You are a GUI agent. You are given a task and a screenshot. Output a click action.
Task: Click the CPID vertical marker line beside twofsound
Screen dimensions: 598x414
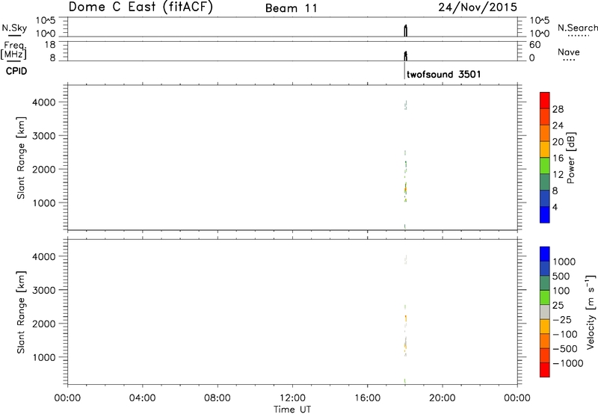404,71
